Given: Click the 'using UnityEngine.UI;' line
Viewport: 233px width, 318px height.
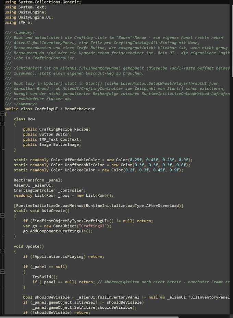Looking at the screenshot, I should coord(29,17).
